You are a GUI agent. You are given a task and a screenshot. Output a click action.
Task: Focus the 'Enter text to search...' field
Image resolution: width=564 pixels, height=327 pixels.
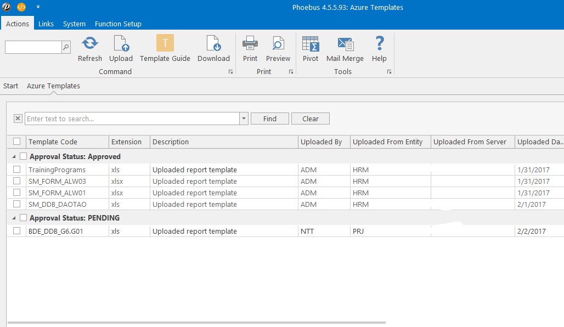(132, 119)
